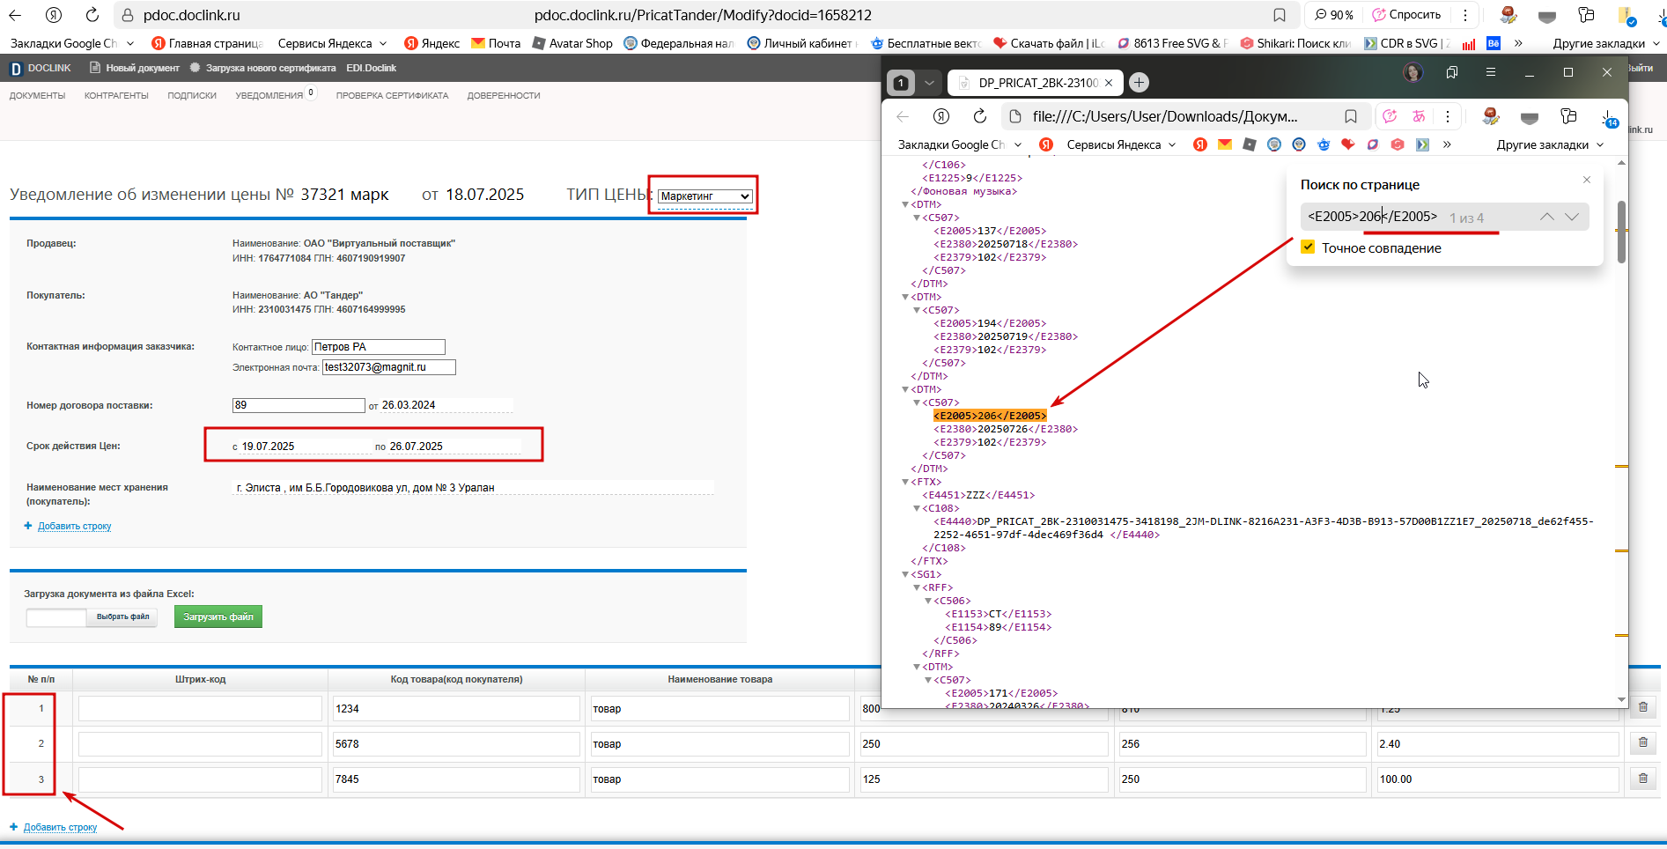
Task: Open ДОВЕРЕННОСТИ menu
Action: pos(504,95)
